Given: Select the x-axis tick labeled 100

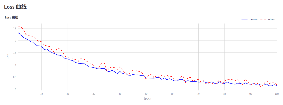Looking at the screenshot, I should [276, 93].
